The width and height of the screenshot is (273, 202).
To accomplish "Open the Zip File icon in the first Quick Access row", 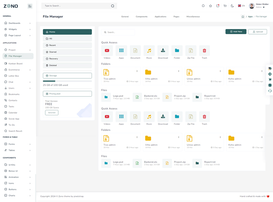I will tap(191, 50).
